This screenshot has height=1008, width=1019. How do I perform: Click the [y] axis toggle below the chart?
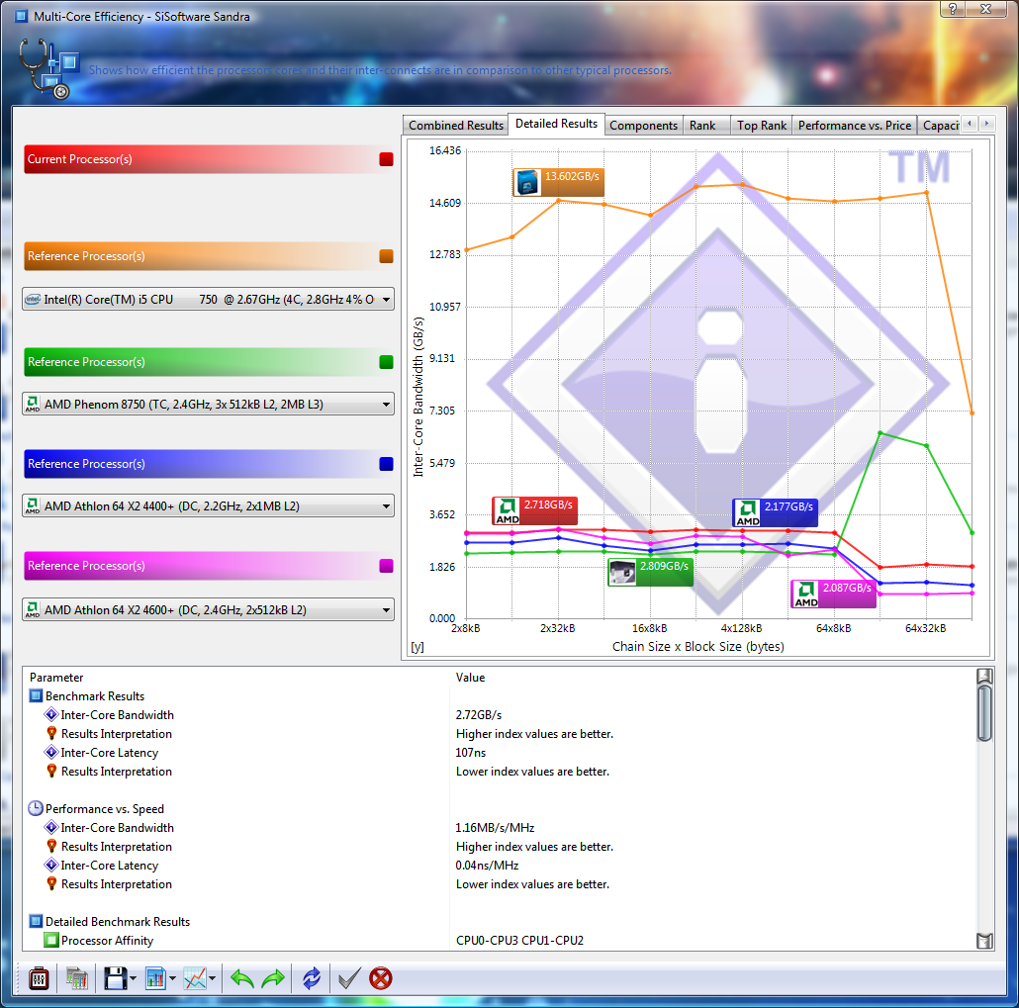pos(417,647)
